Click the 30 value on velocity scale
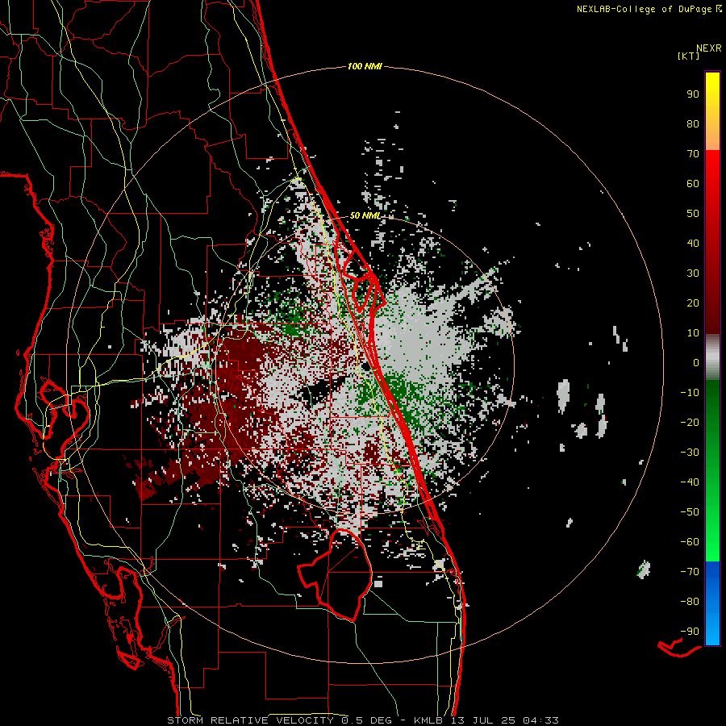726x726 pixels. point(693,273)
